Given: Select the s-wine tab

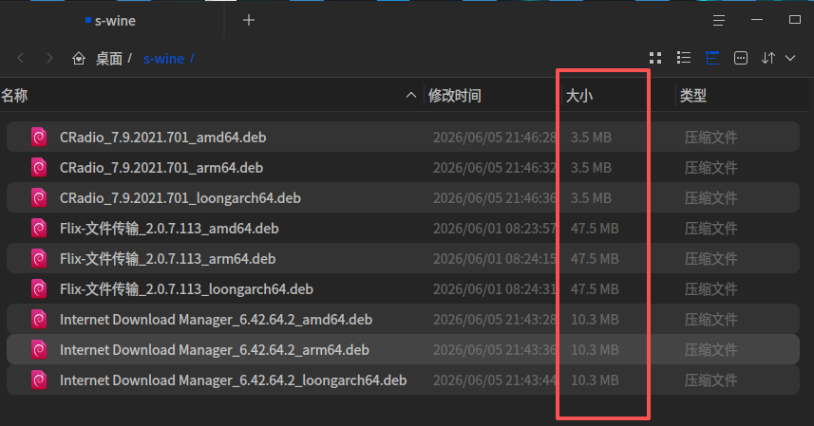Looking at the screenshot, I should point(110,21).
